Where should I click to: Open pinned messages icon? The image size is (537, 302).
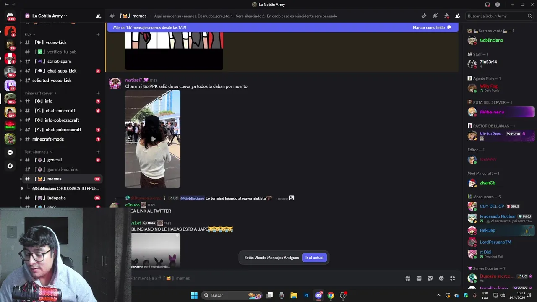446,16
